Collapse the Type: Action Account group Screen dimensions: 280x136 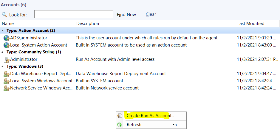pos(3,30)
